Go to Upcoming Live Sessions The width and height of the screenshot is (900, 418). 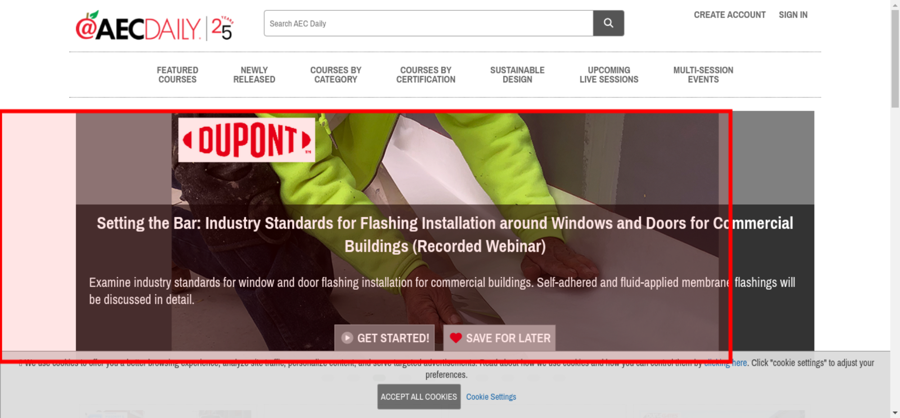point(609,75)
